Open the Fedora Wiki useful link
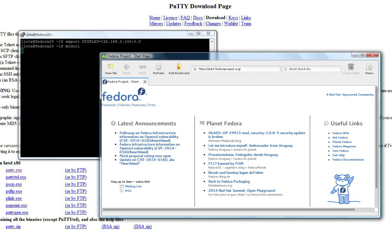The image size is (392, 230). pyautogui.click(x=341, y=133)
